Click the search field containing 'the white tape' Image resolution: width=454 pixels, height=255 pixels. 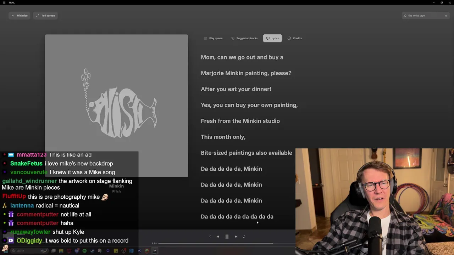(425, 16)
